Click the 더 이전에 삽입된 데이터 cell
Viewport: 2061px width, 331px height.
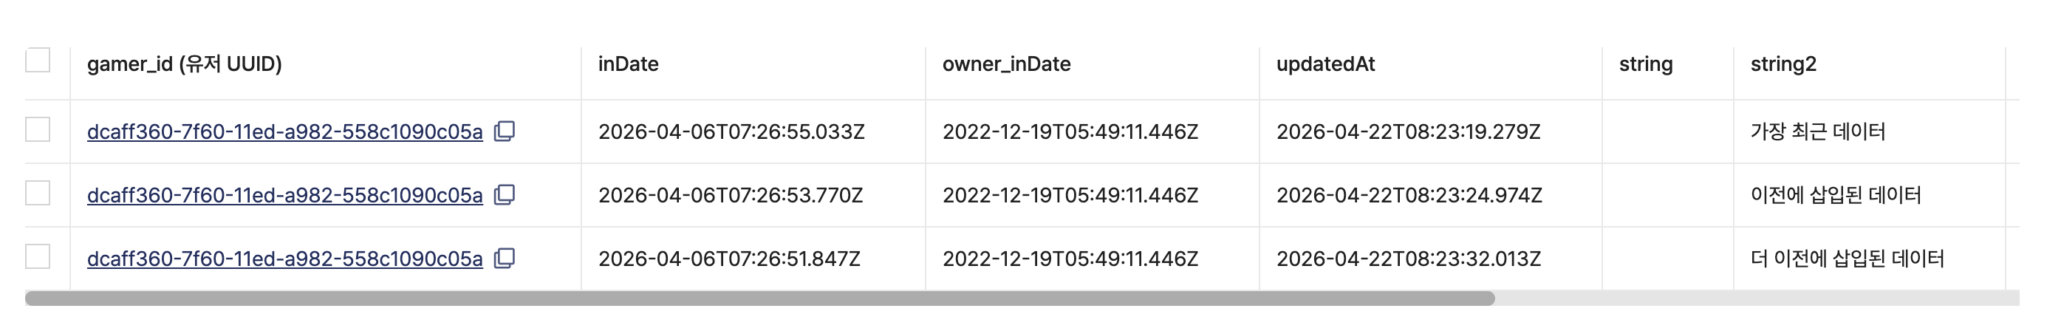(1847, 259)
